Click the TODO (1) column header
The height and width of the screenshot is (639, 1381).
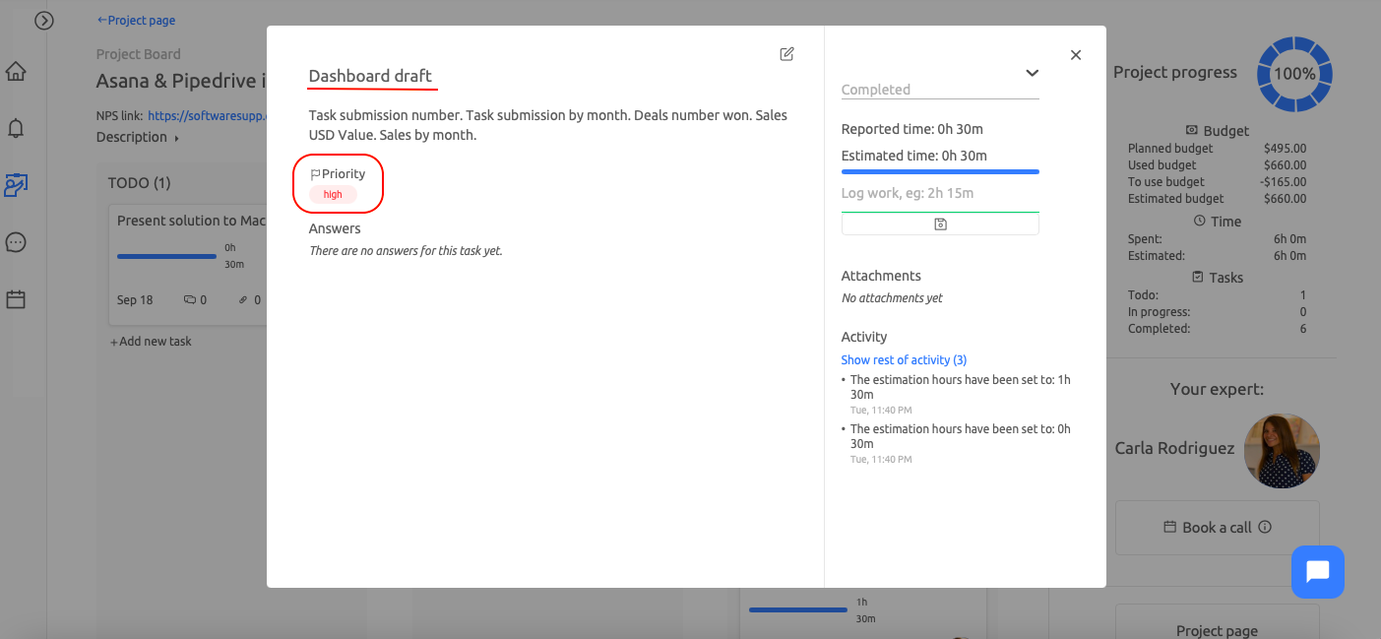(142, 183)
